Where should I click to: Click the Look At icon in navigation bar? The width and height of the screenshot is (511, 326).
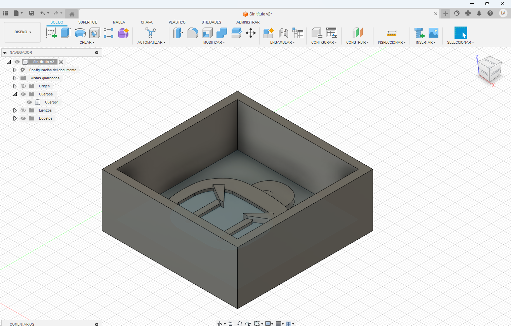[x=231, y=324]
